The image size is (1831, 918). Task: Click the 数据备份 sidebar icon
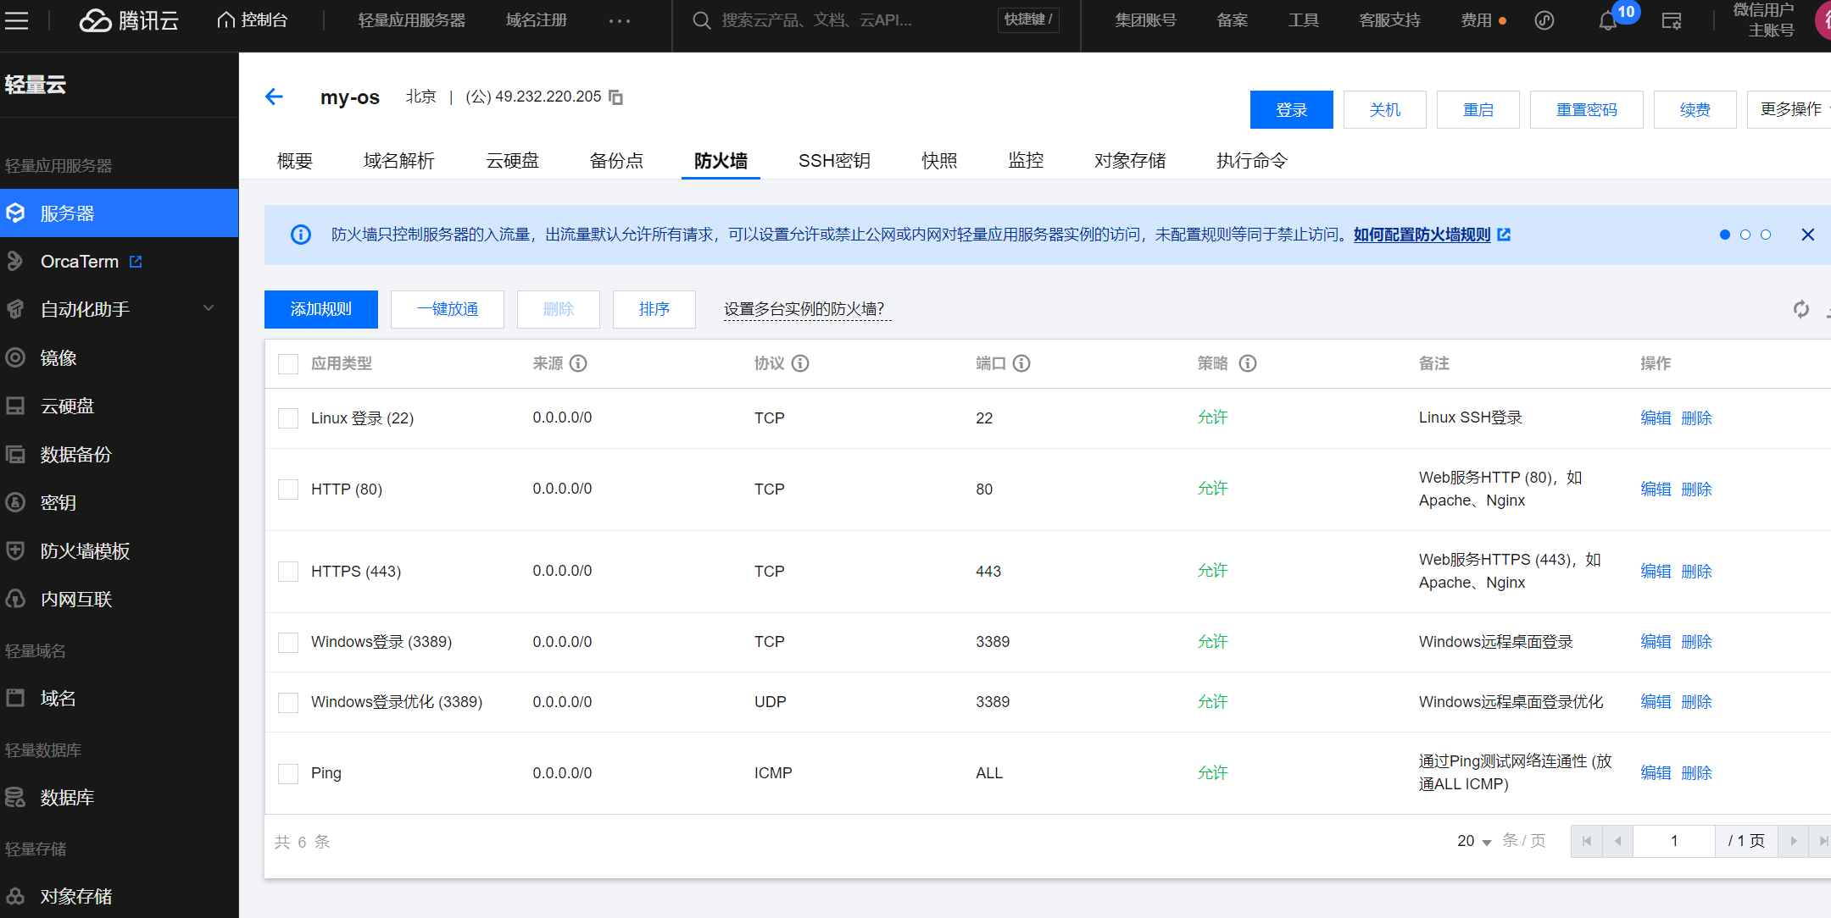[15, 454]
